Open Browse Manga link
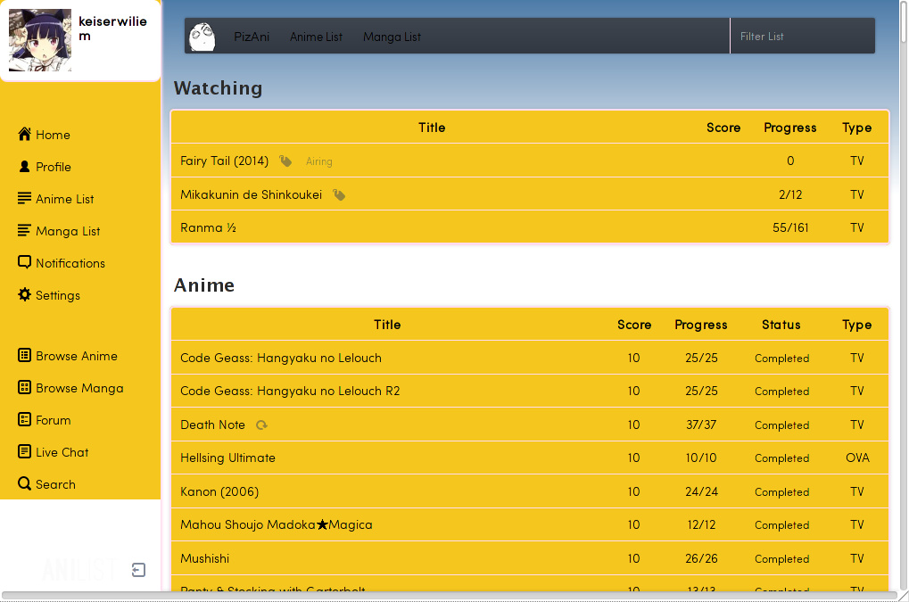909x602 pixels. (79, 388)
